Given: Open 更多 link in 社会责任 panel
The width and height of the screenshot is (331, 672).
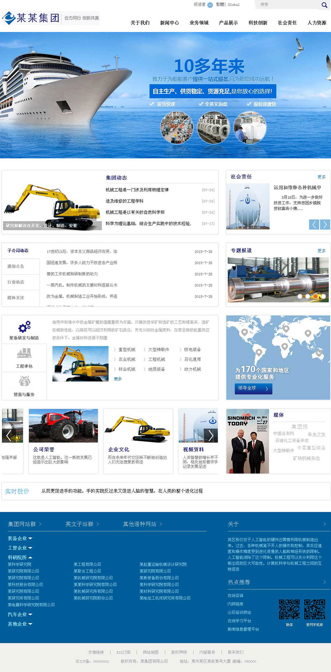Looking at the screenshot, I should pyautogui.click(x=321, y=177).
